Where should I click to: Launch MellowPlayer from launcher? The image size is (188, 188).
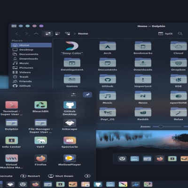click(x=70, y=160)
